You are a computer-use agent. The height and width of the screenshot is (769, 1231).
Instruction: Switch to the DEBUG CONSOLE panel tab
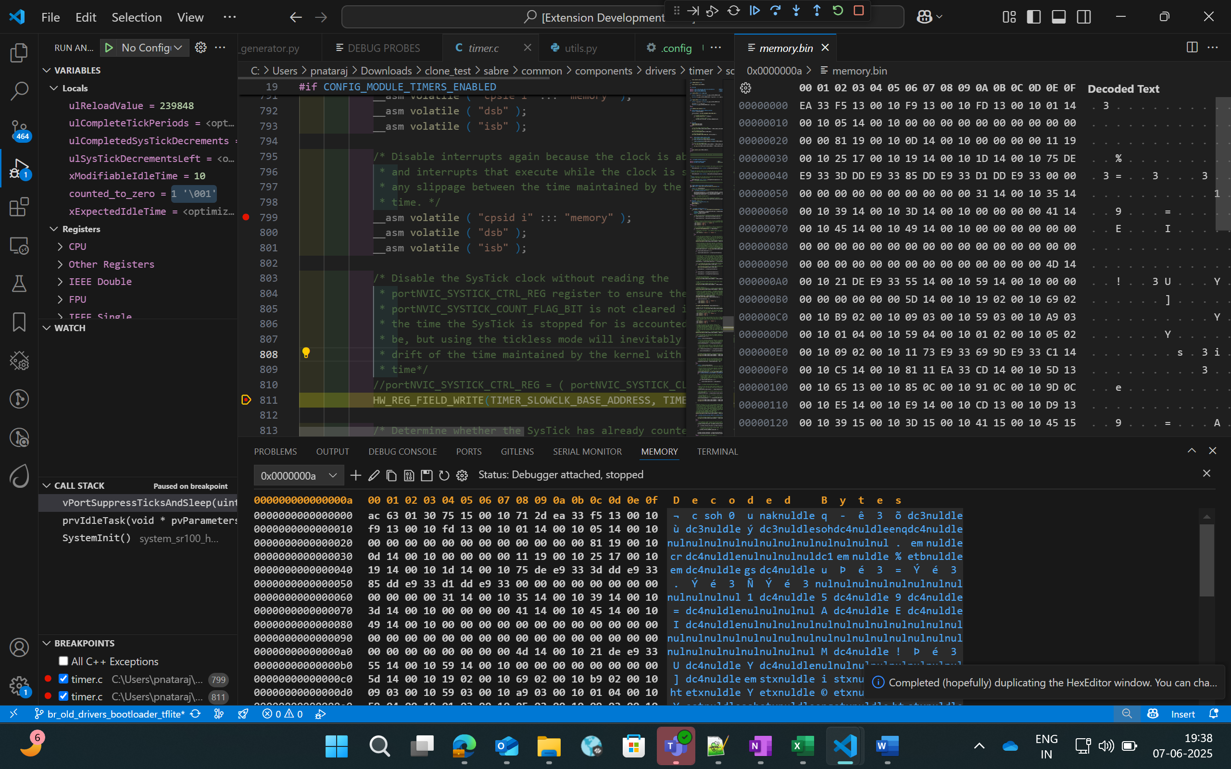tap(402, 452)
